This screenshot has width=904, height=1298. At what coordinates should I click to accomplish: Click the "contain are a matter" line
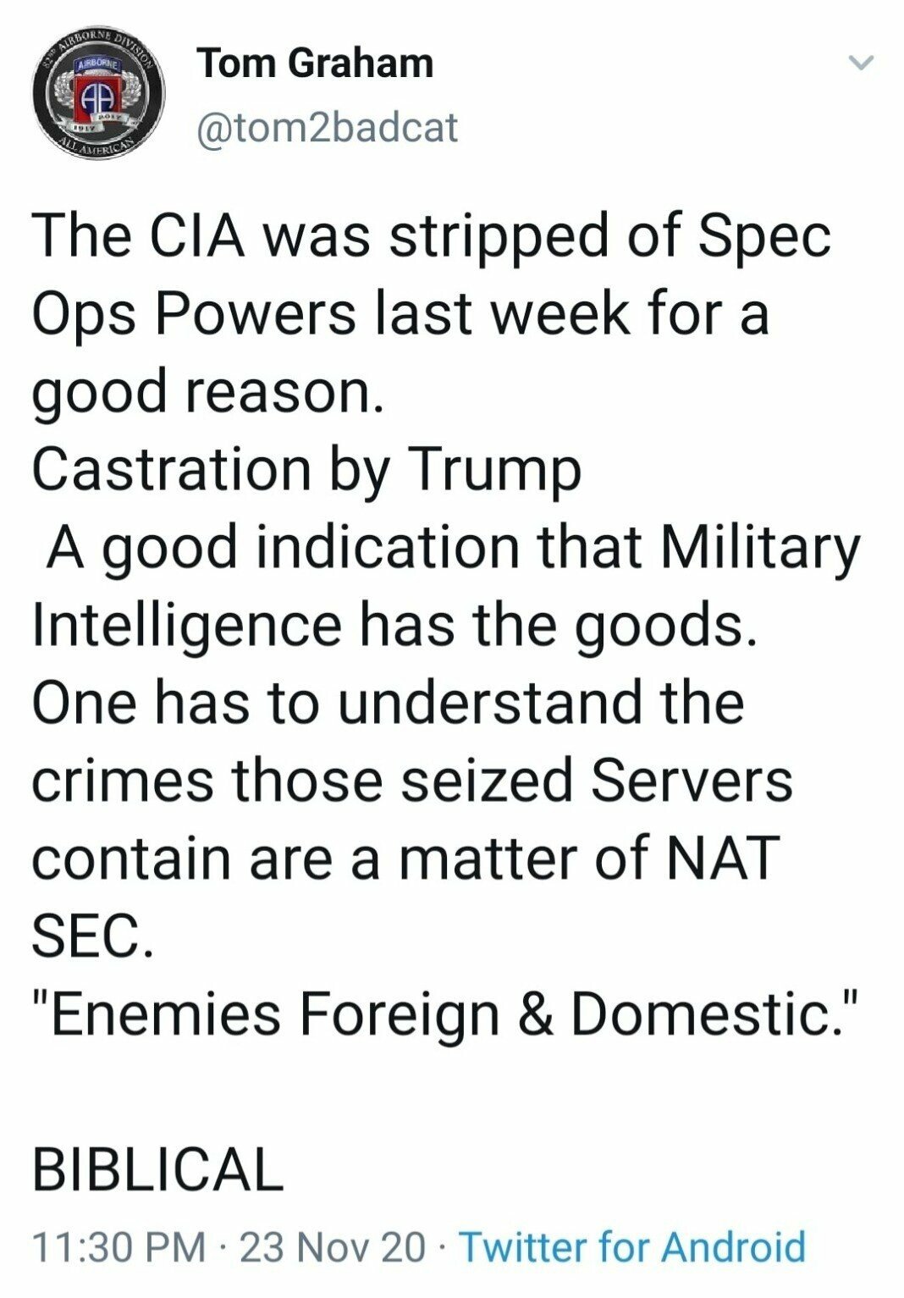405,858
